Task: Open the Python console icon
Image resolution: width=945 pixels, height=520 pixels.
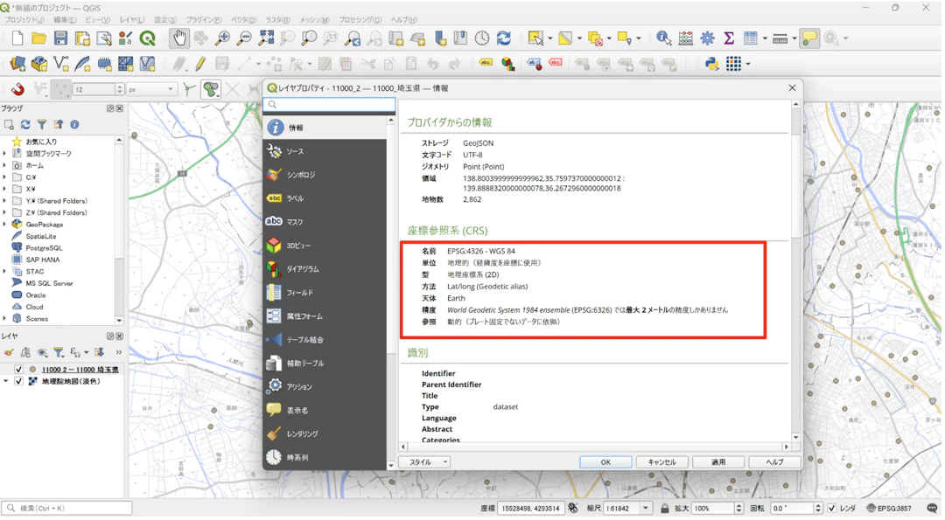Action: pyautogui.click(x=712, y=64)
